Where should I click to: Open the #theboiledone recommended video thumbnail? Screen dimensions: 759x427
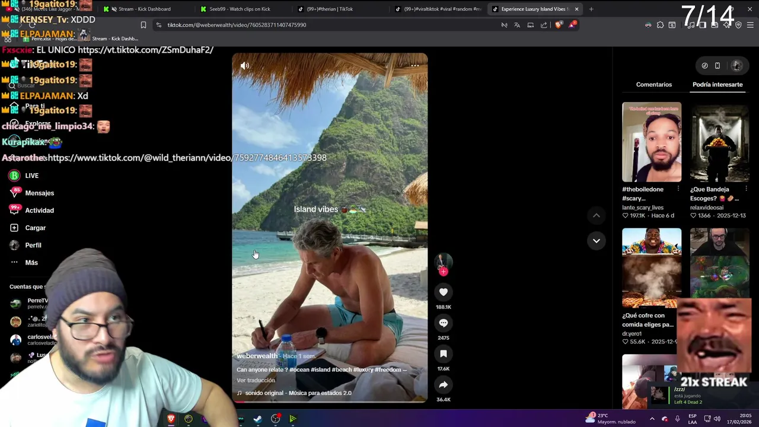652,142
